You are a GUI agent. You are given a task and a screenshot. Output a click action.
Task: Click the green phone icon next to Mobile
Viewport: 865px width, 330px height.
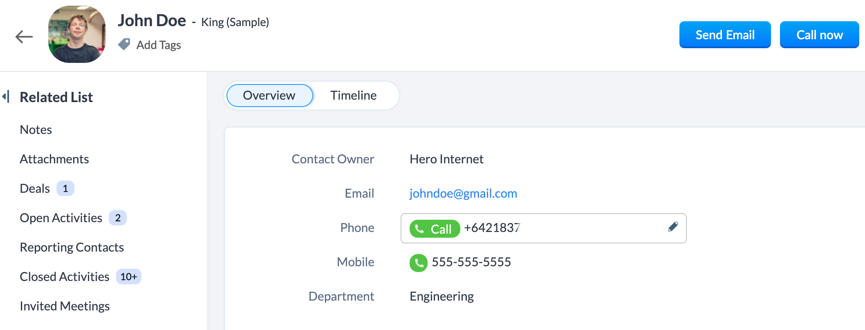pos(418,263)
